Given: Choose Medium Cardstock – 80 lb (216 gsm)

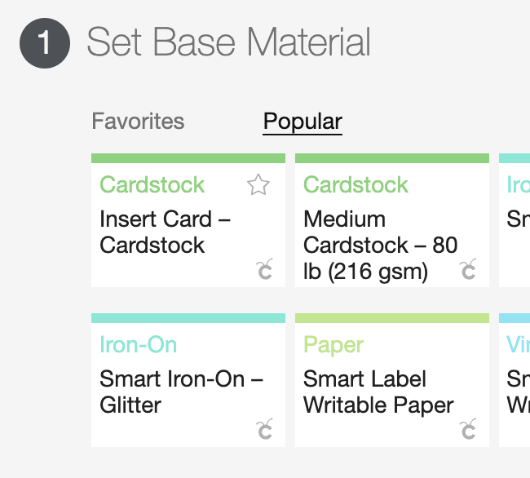Looking at the screenshot, I should pos(380,246).
